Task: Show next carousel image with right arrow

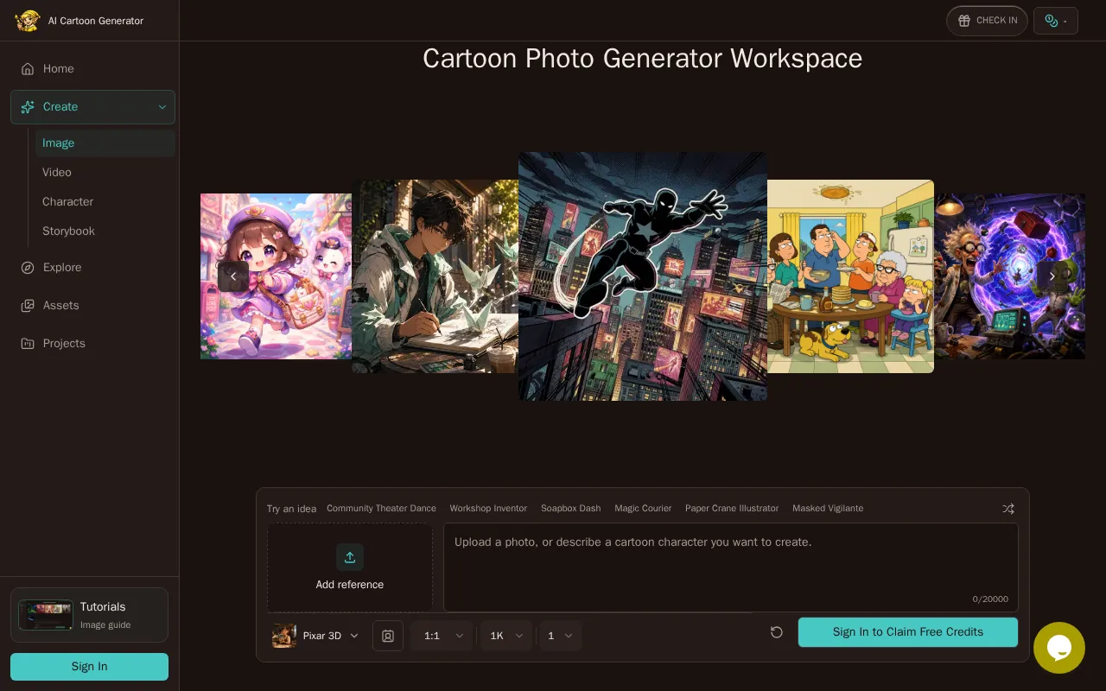Action: click(1052, 276)
